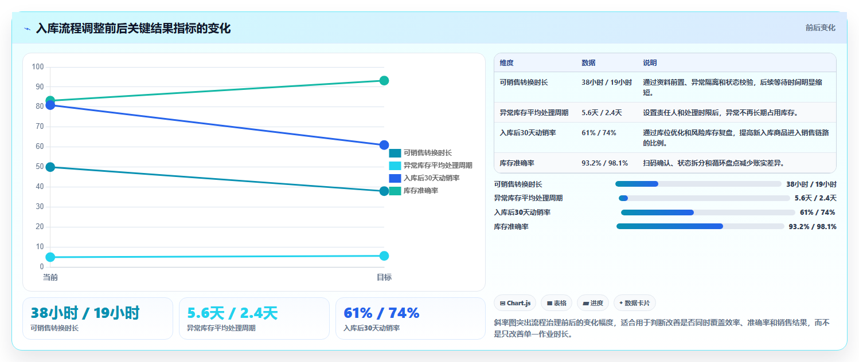Click the 异常库存平均处理周期 data point at 当前
859x362 pixels.
tap(50, 257)
